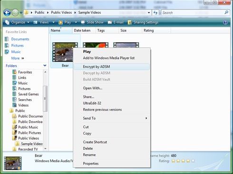
Task: Choose Create Shortcut in context menu
Action: [x=112, y=142]
